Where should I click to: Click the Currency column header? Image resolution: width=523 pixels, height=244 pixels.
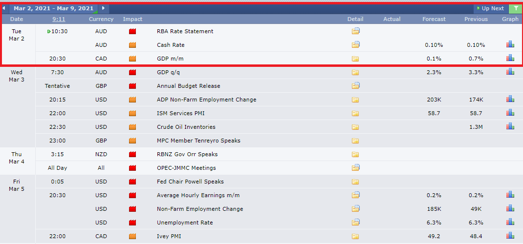click(101, 19)
